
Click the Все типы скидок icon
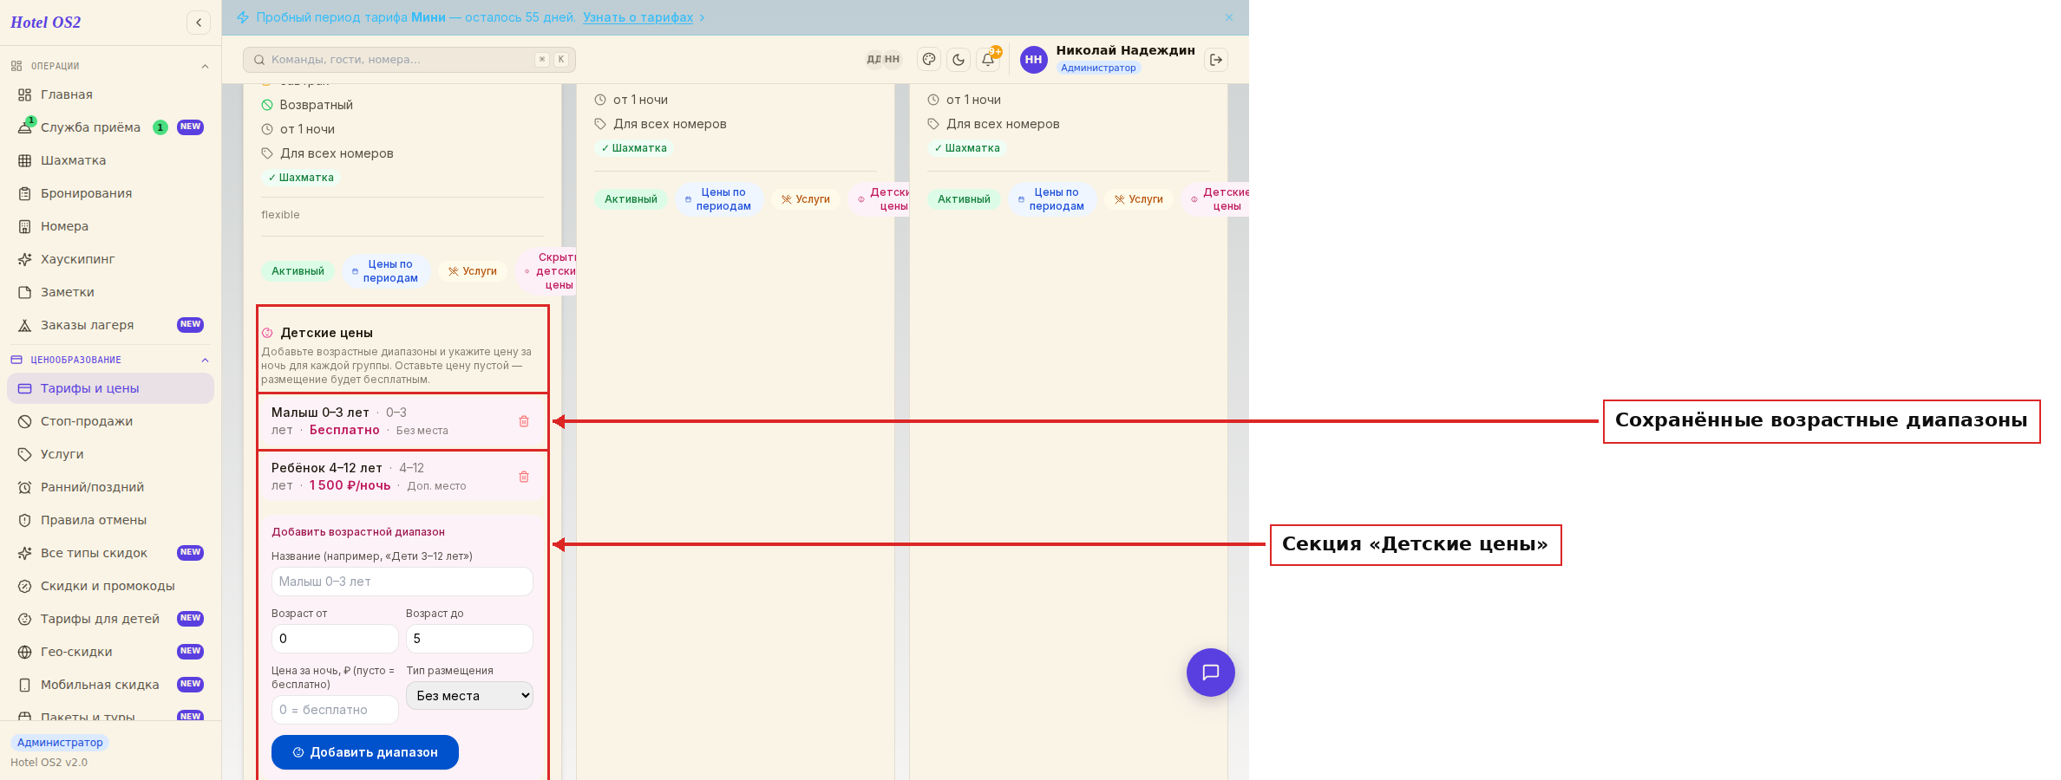click(25, 553)
